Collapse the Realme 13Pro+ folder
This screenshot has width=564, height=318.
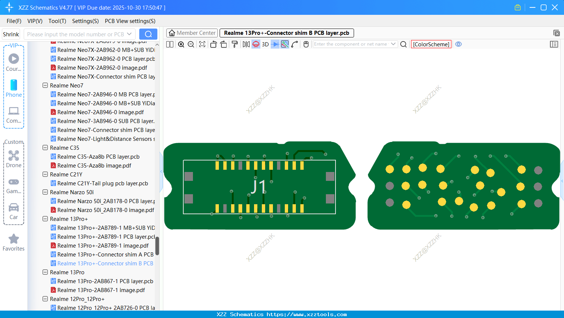tap(45, 219)
